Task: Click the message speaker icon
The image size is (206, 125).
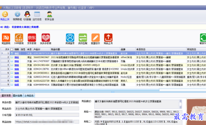Action: click(2, 27)
